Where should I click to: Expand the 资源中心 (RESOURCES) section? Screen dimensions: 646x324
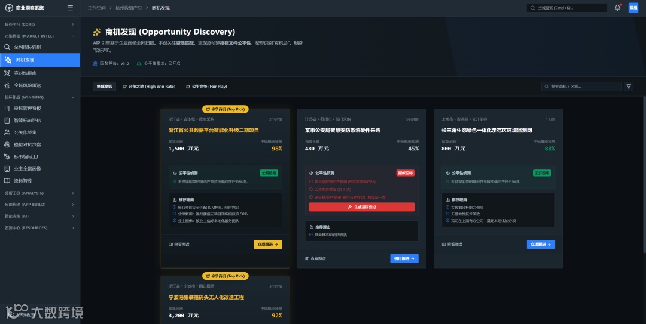[40, 227]
